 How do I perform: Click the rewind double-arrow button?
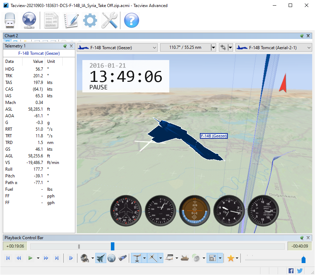click(19, 258)
